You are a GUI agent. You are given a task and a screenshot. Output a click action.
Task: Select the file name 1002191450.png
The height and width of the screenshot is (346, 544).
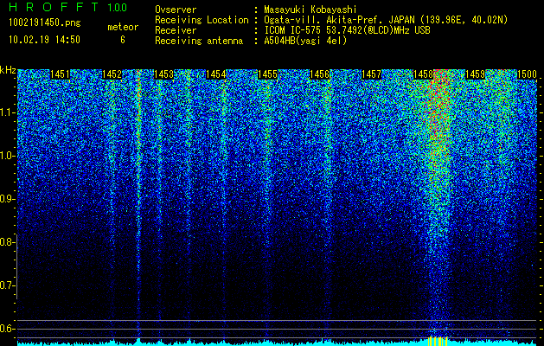coord(44,23)
